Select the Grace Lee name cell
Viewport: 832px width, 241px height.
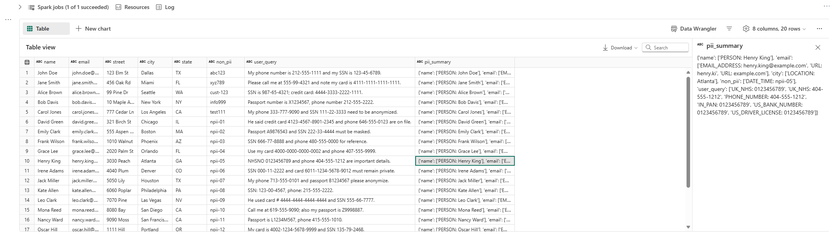pos(51,151)
